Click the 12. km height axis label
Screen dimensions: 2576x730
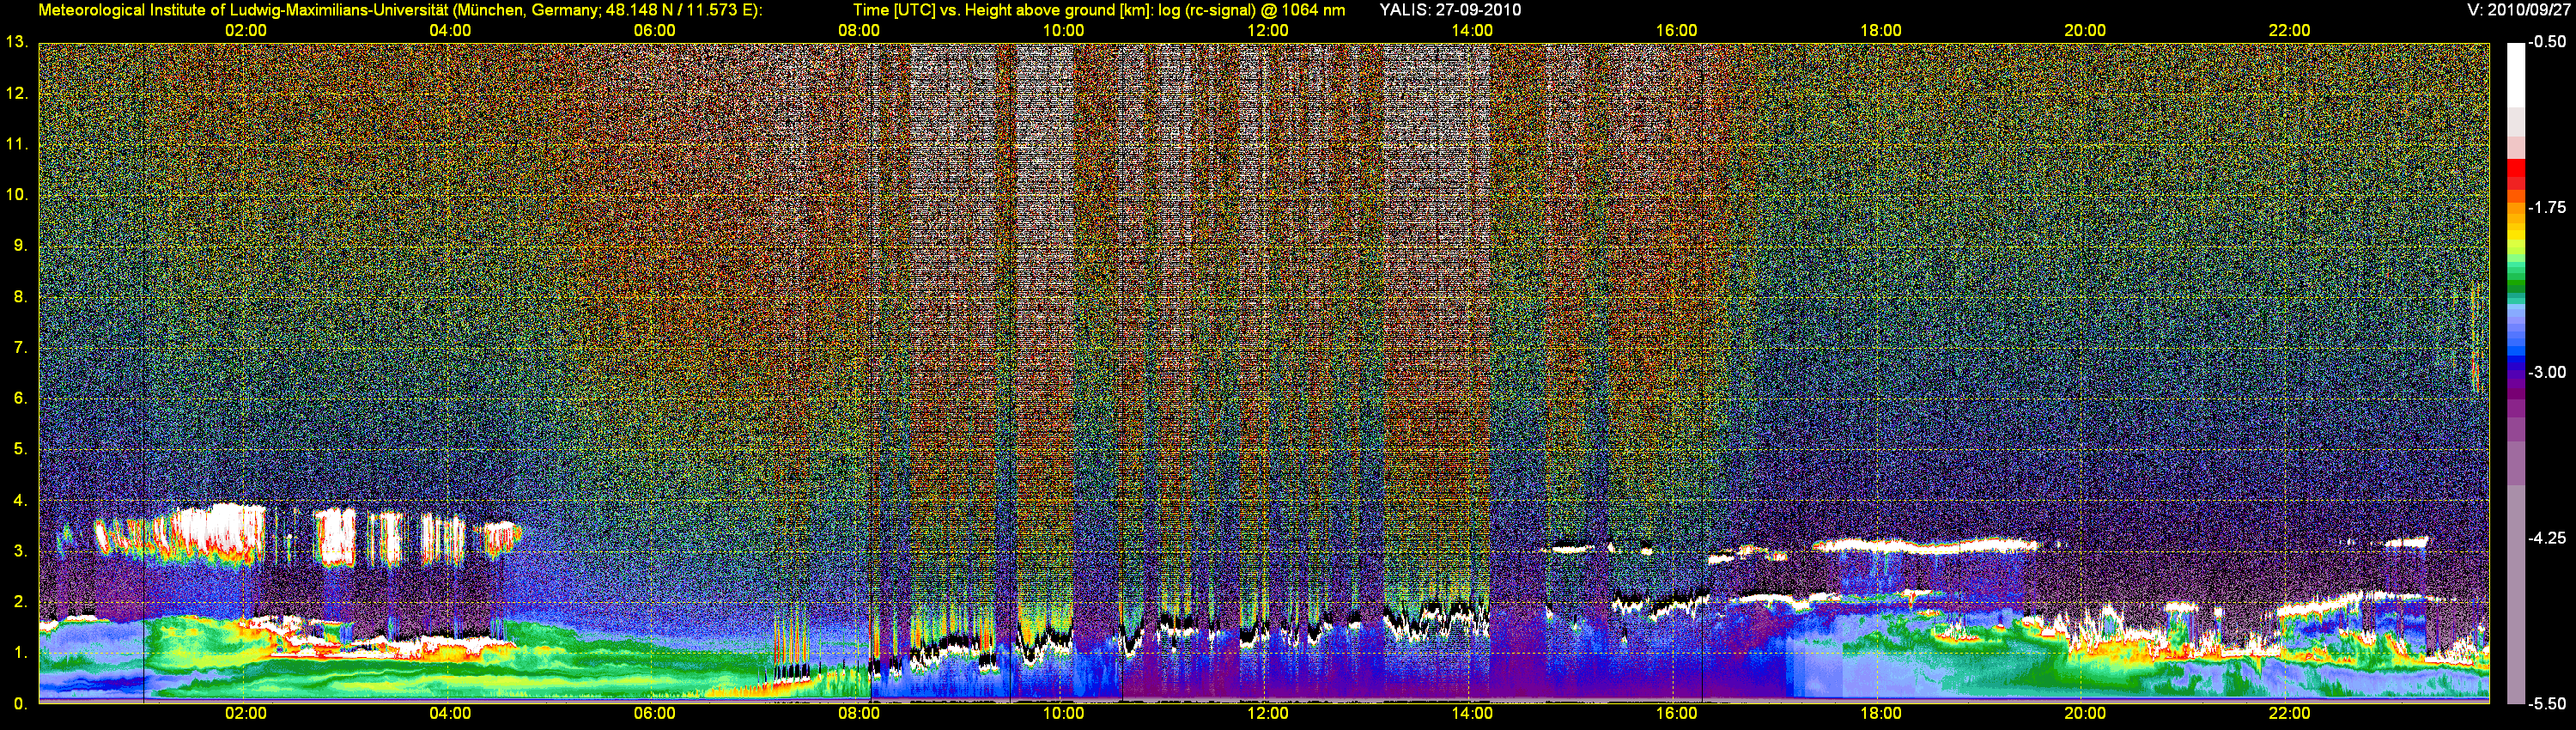pyautogui.click(x=16, y=93)
